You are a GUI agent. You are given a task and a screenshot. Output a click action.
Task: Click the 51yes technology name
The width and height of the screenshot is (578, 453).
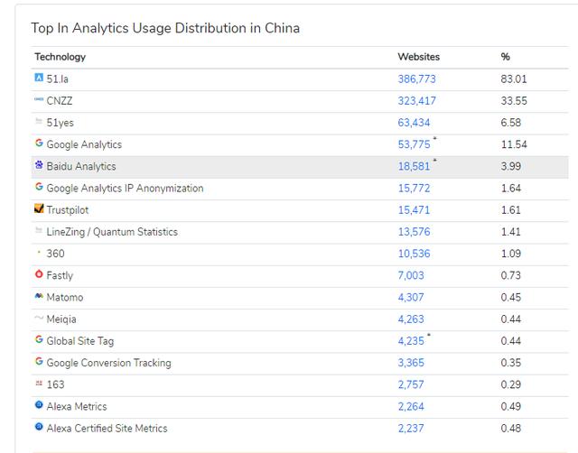pyautogui.click(x=61, y=122)
